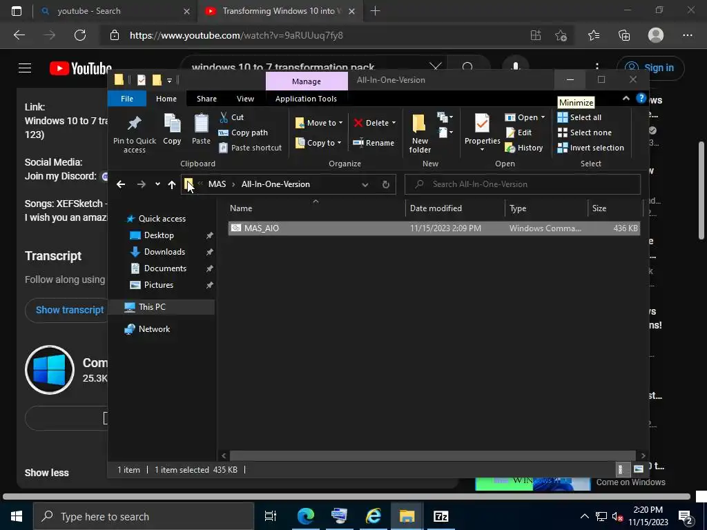Screen dimensions: 707x530
Task: Click Select all in ribbon
Action: (579, 117)
